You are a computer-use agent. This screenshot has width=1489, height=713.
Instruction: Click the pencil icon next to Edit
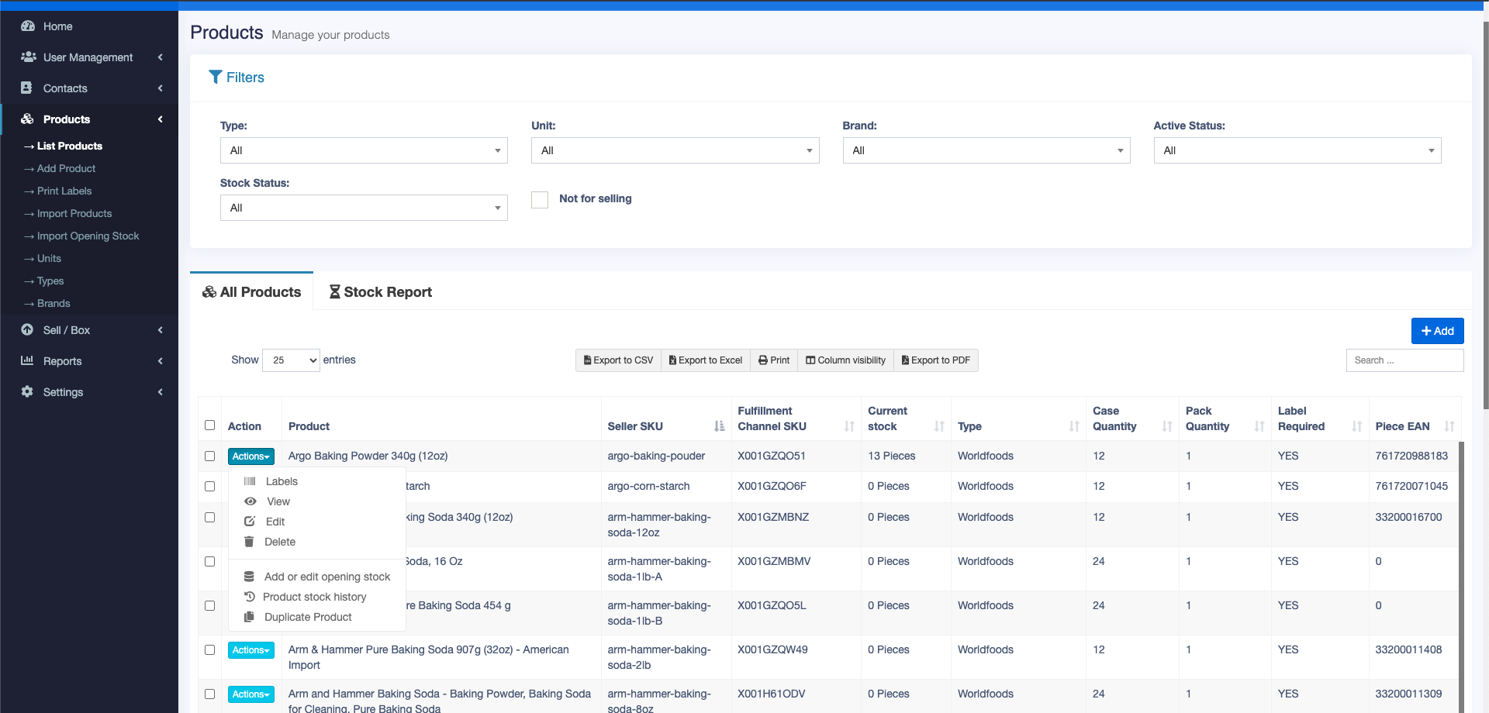tap(250, 522)
